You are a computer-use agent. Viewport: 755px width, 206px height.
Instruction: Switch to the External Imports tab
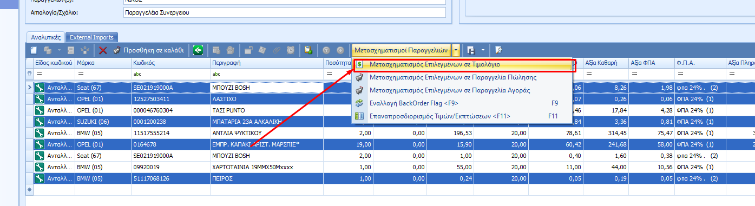(91, 37)
